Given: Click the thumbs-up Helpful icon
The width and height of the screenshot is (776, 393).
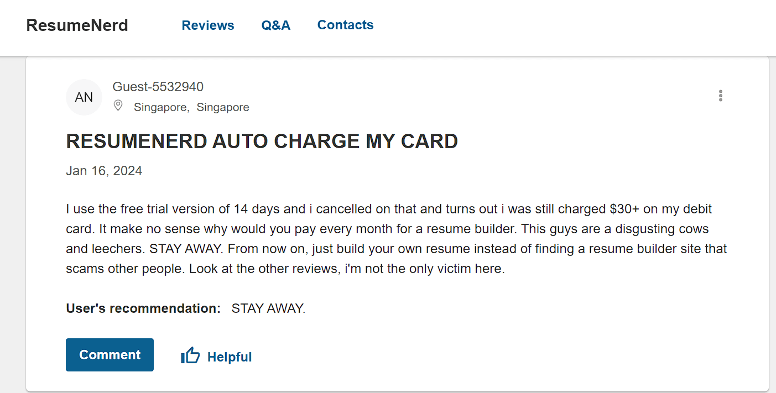Looking at the screenshot, I should [190, 355].
